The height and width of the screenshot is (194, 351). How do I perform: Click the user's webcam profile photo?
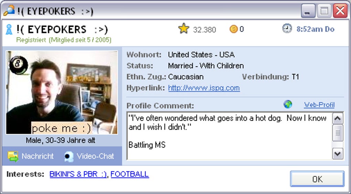[x=62, y=92]
